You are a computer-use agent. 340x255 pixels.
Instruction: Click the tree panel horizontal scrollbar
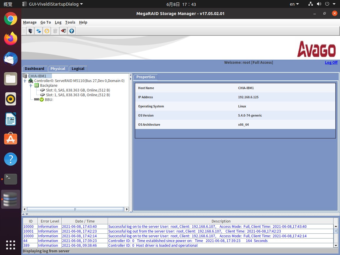[x=75, y=209]
